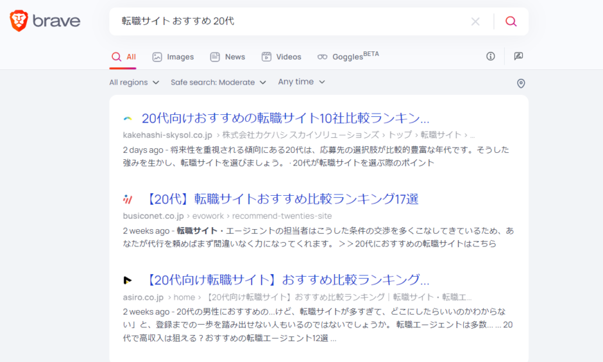Click the kakehashi-skysol result favicon

[128, 119]
